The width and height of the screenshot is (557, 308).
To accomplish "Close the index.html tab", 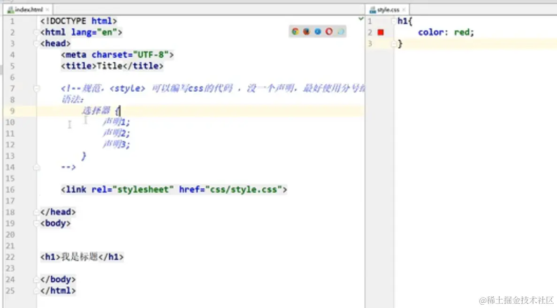I will pyautogui.click(x=47, y=9).
